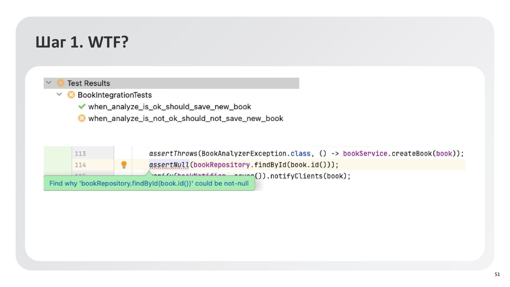
Task: Click the failed status icon beside BookIntegrationTests
Action: 71,95
